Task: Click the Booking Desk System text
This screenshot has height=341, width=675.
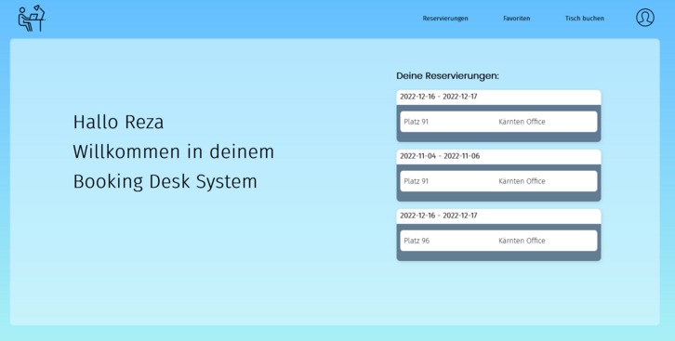Action: (165, 182)
